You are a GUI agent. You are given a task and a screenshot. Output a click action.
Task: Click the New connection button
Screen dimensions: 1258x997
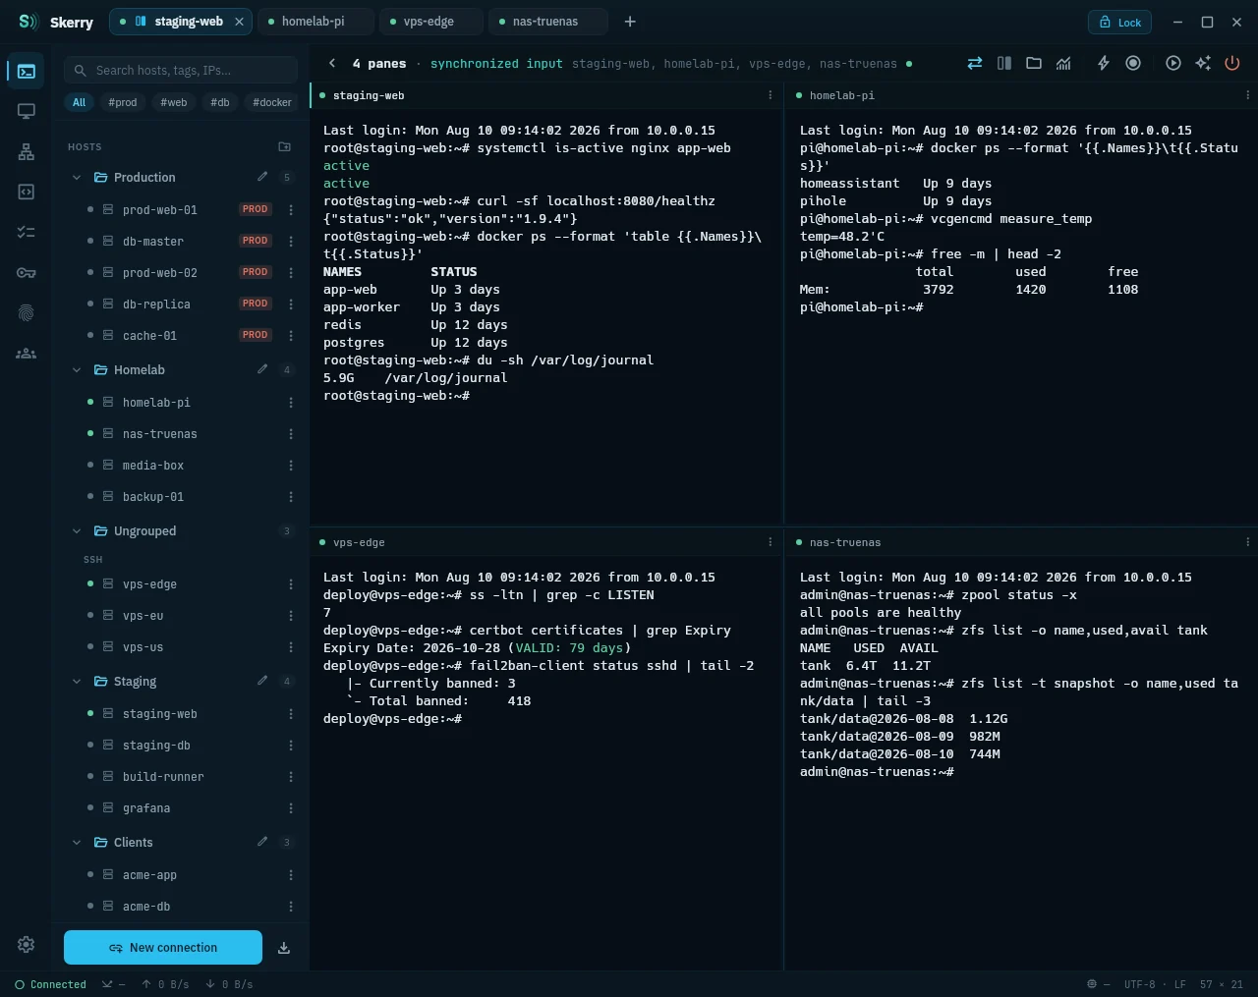coord(163,948)
